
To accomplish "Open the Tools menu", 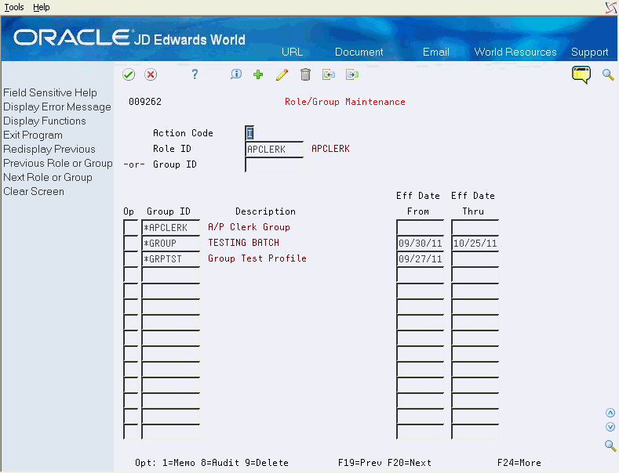I will click(x=14, y=7).
